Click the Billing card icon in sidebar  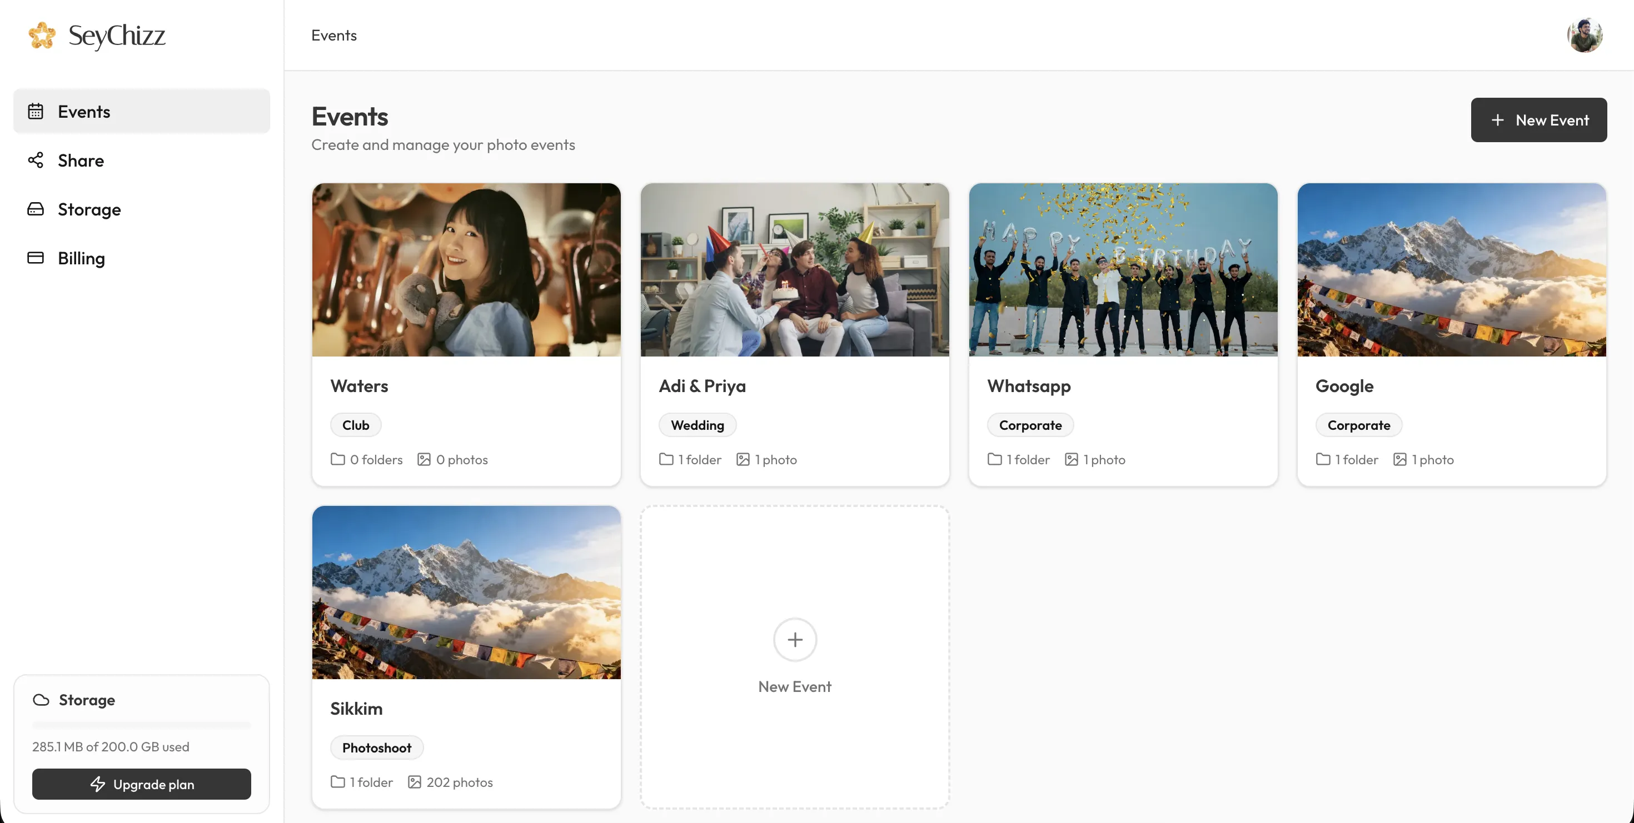(36, 258)
